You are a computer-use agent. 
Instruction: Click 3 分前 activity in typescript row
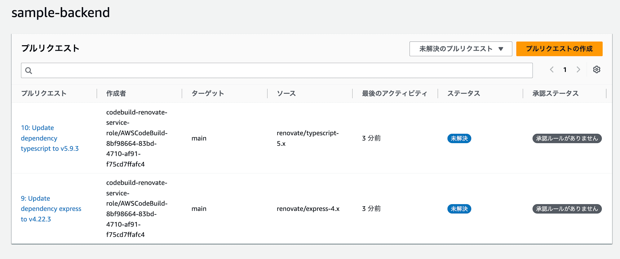(x=371, y=138)
